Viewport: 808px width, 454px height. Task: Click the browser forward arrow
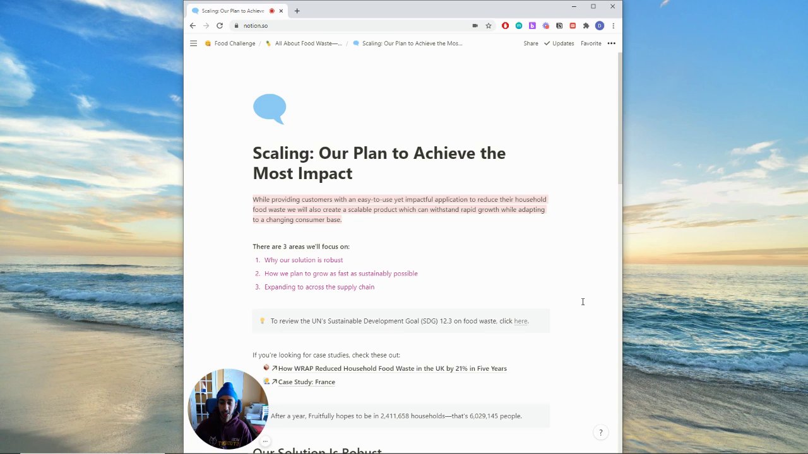tap(206, 26)
